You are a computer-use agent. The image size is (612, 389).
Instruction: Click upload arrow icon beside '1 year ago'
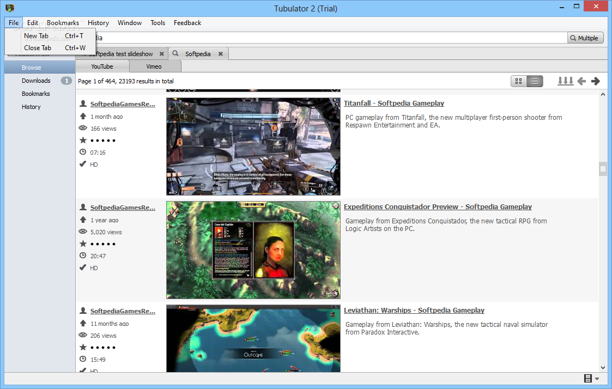(x=83, y=220)
